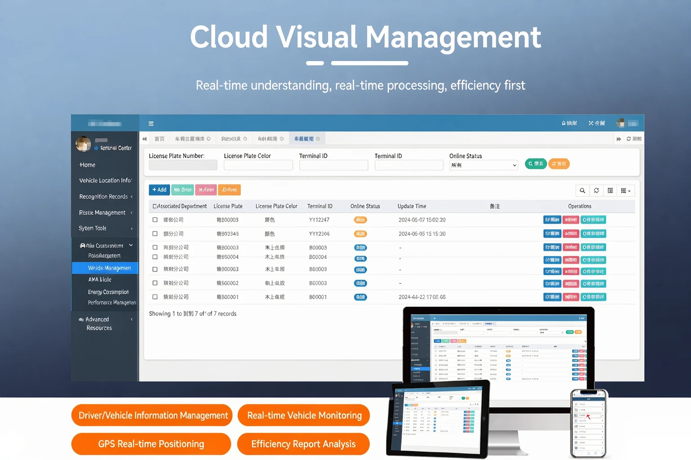Check the row with Terminal ID YYY2306
This screenshot has height=460, width=691.
pos(155,234)
